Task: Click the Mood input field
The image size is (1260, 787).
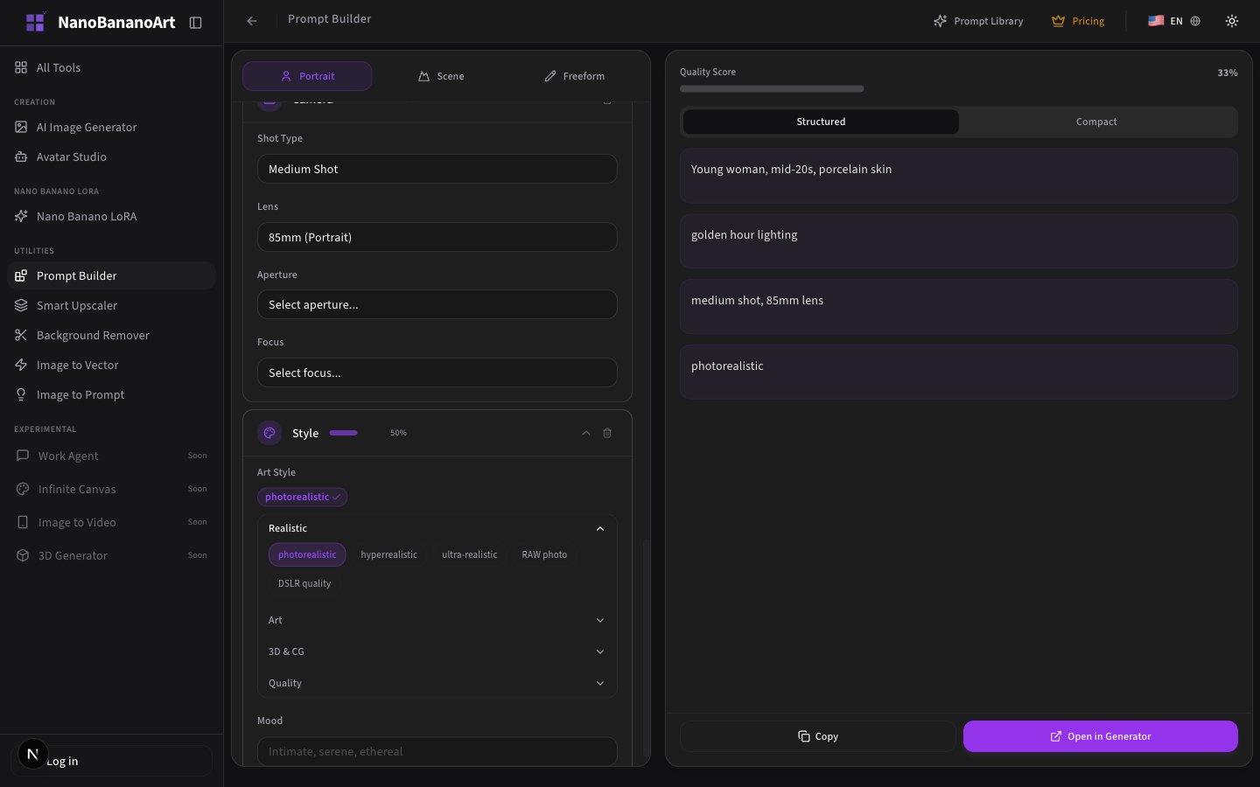Action: click(437, 751)
